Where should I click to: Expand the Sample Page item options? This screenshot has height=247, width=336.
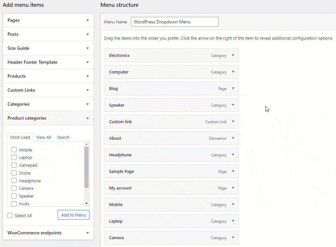(x=233, y=171)
